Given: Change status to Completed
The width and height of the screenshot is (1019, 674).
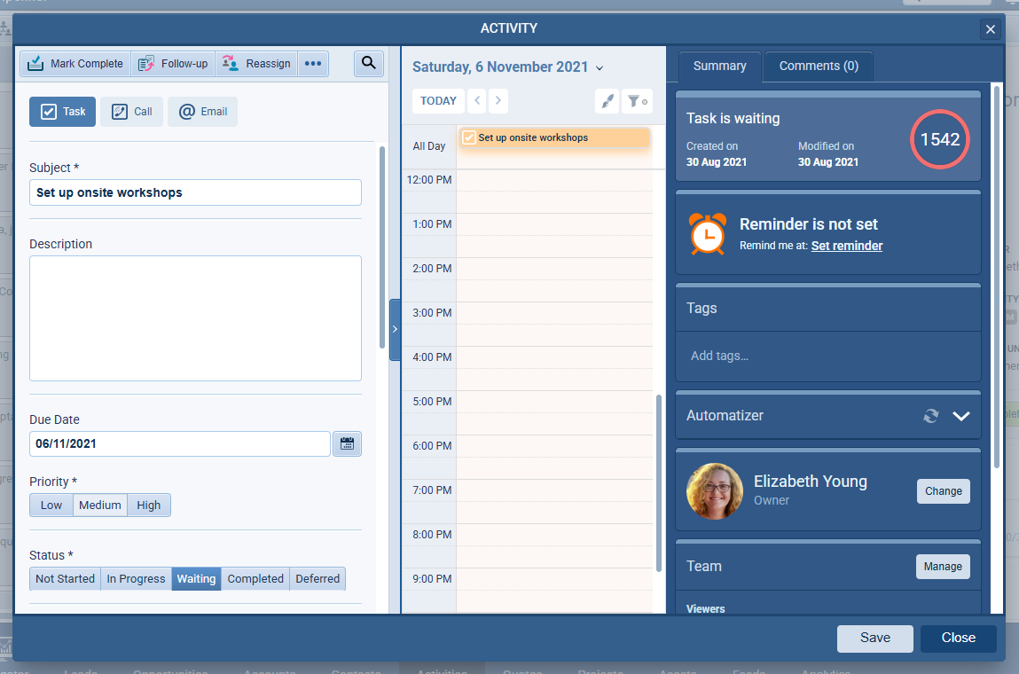Looking at the screenshot, I should click(x=255, y=578).
